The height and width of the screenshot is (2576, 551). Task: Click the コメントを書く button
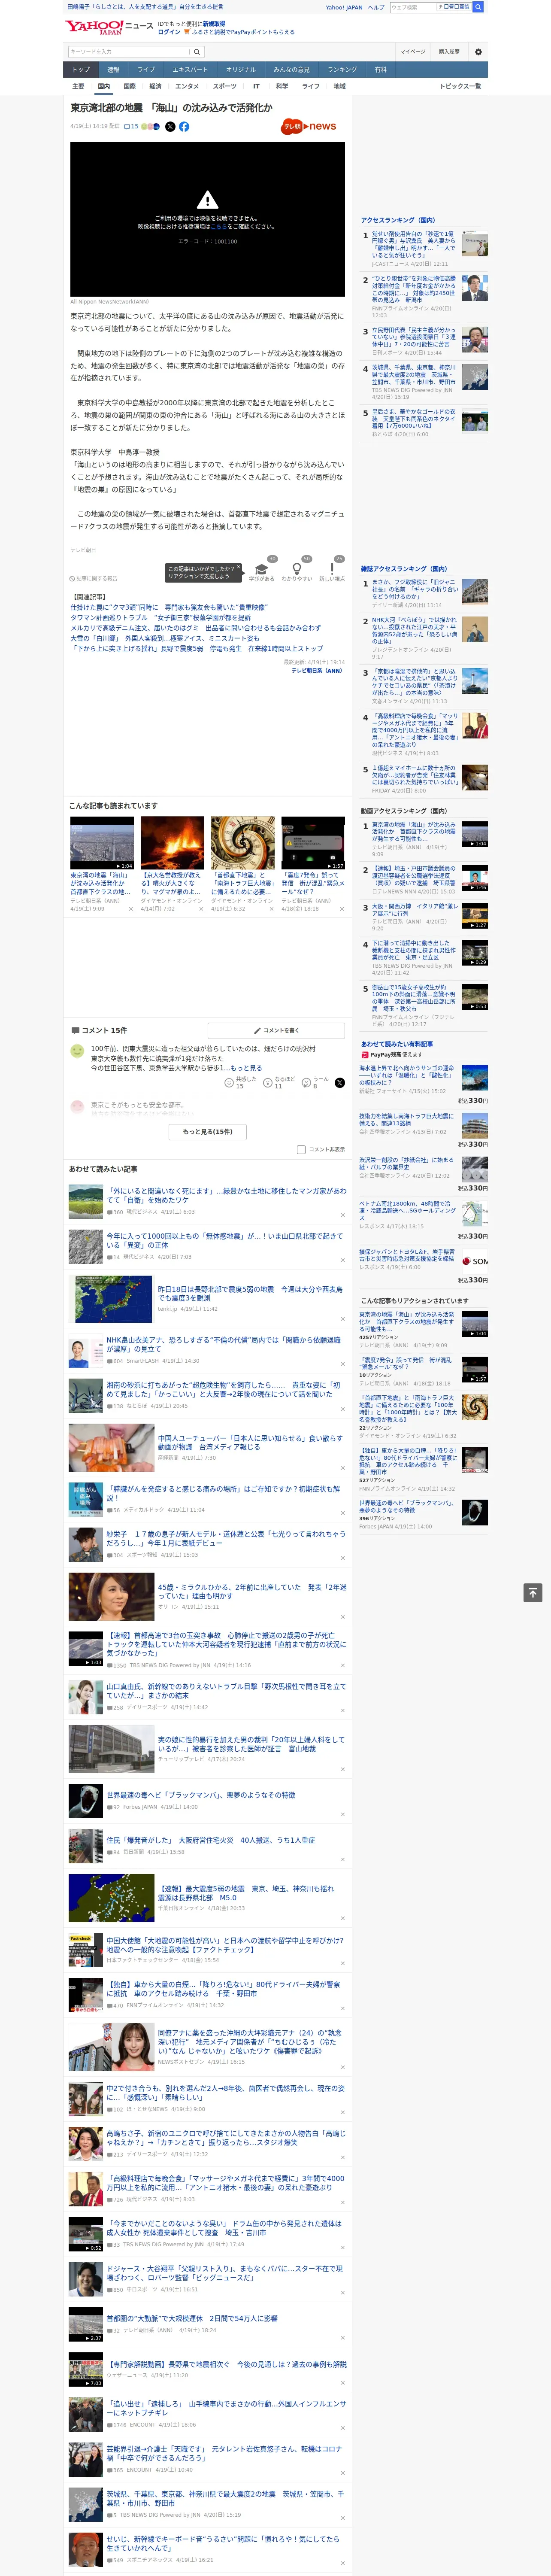[x=277, y=1030]
